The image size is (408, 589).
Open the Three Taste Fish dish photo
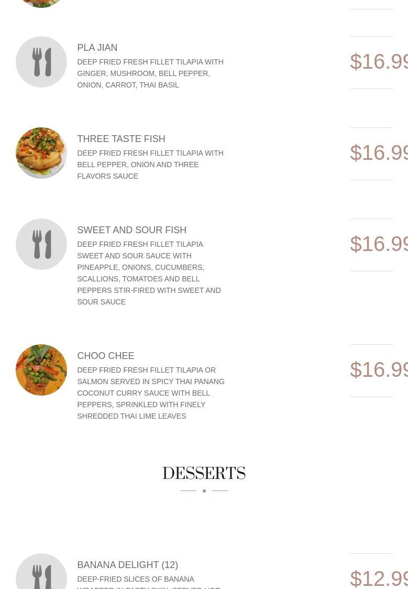point(41,153)
